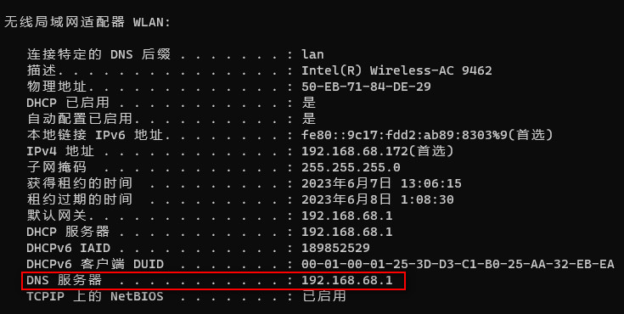Image resolution: width=624 pixels, height=314 pixels.
Task: Click the WLAN adapter heading line
Action: pyautogui.click(x=87, y=22)
